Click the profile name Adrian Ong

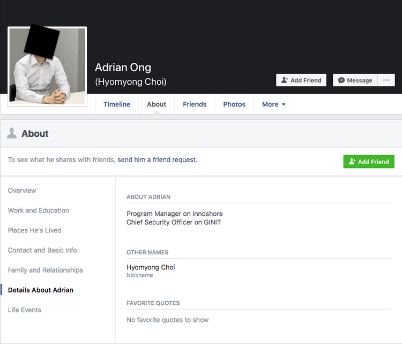point(123,67)
